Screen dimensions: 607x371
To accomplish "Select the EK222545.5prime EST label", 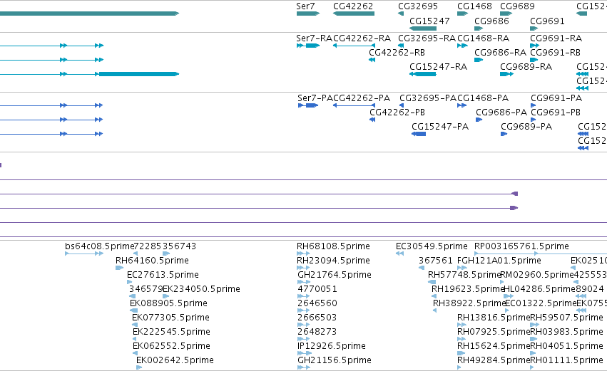I will click(x=171, y=332).
